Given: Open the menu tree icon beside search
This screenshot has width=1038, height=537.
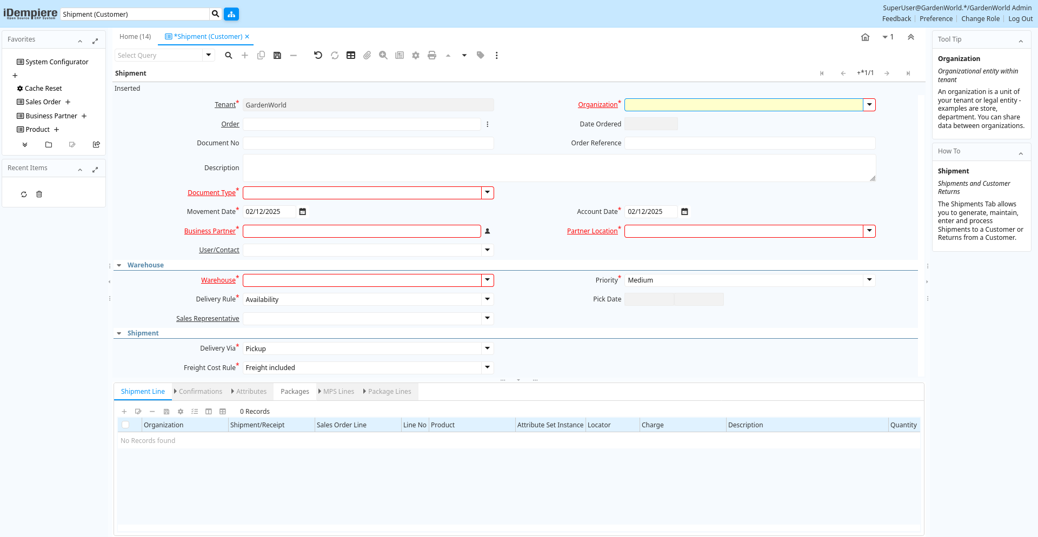Looking at the screenshot, I should (231, 14).
